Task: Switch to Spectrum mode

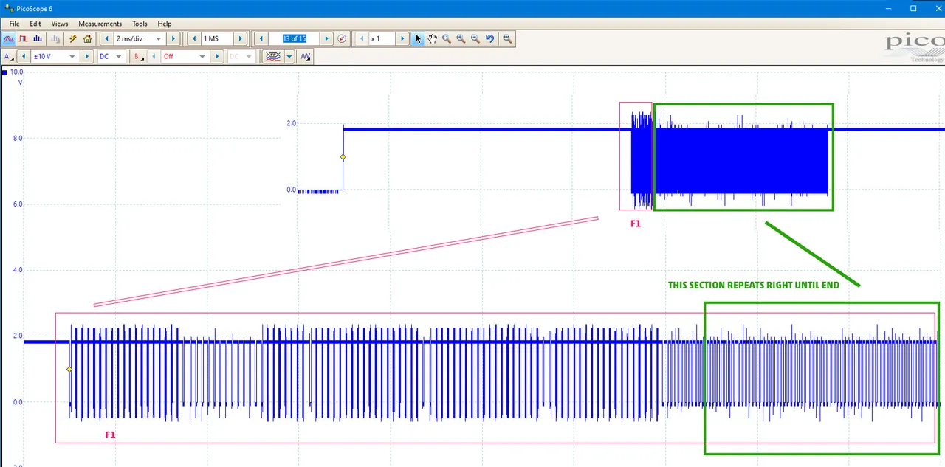Action: click(x=38, y=39)
